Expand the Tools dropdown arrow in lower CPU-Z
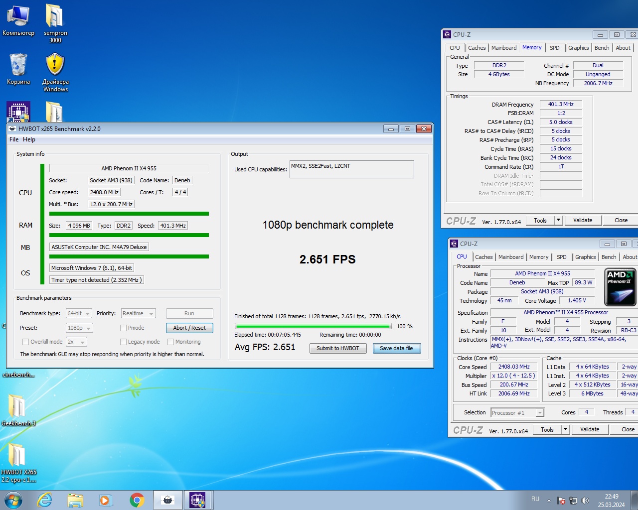Image resolution: width=638 pixels, height=510 pixels. [x=565, y=429]
